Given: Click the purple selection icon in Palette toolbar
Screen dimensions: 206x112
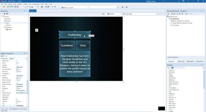Looking at the screenshot, I should (x=172, y=68).
